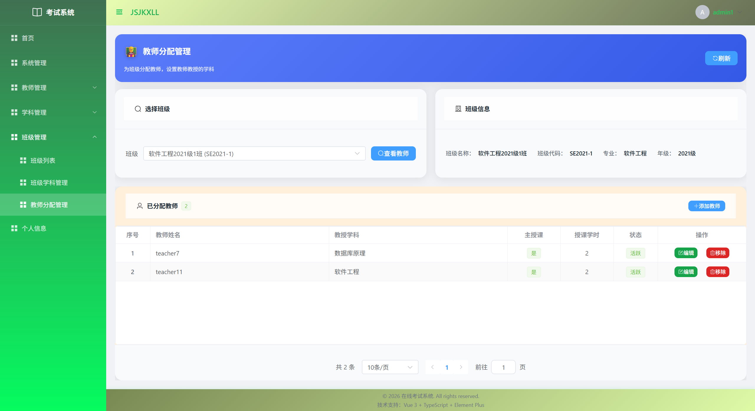The width and height of the screenshot is (755, 411).
Task: Open the 班级 selection dropdown
Action: coord(254,154)
